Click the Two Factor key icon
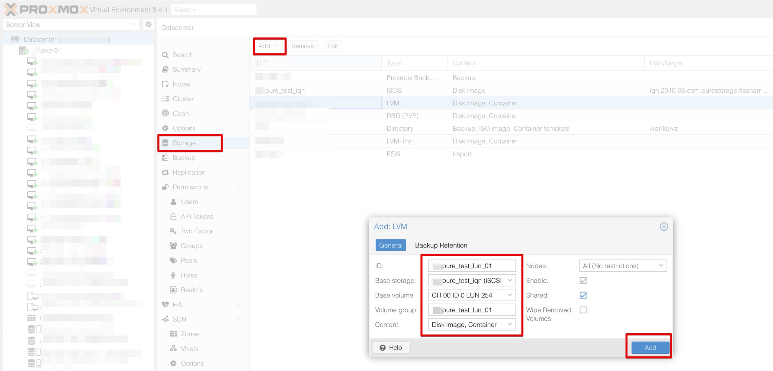773x371 pixels. 173,231
